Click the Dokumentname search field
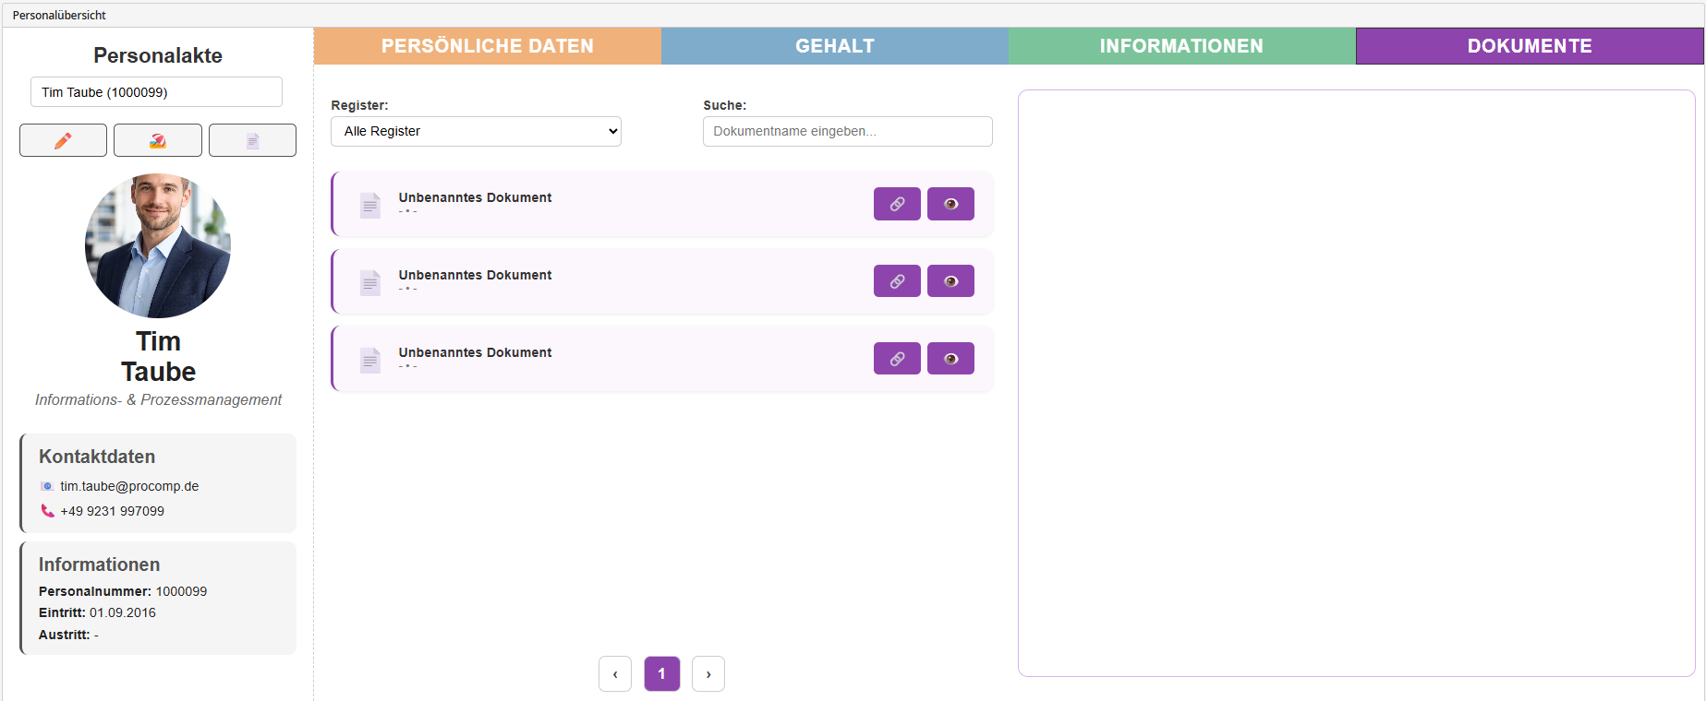 click(847, 131)
